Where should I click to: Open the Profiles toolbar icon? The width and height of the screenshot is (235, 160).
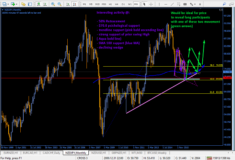[5, 4]
